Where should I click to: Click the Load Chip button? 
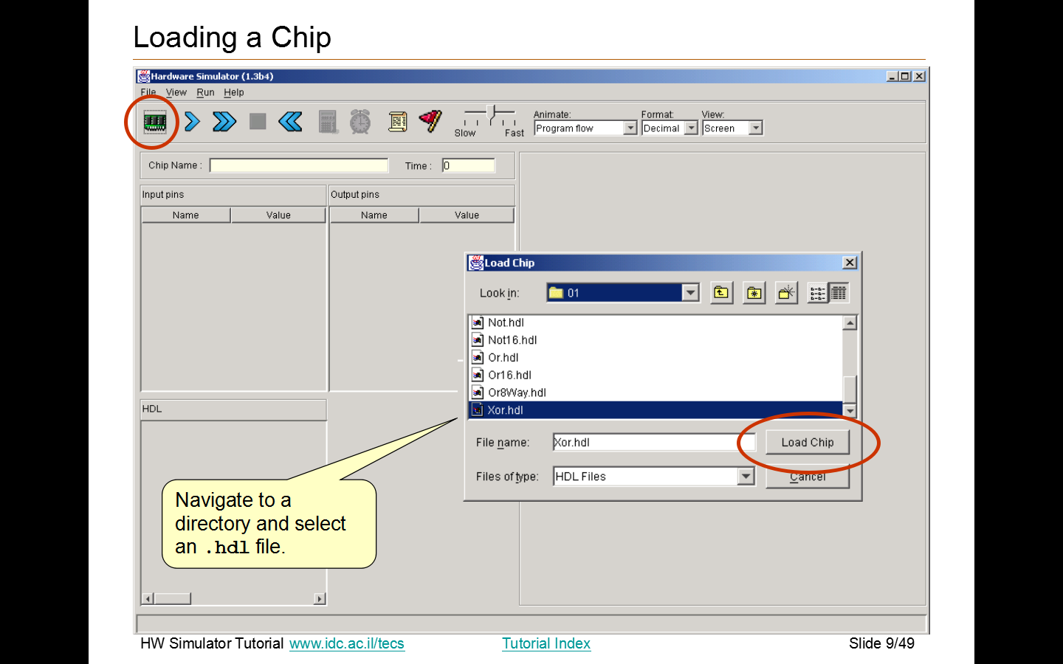(807, 442)
